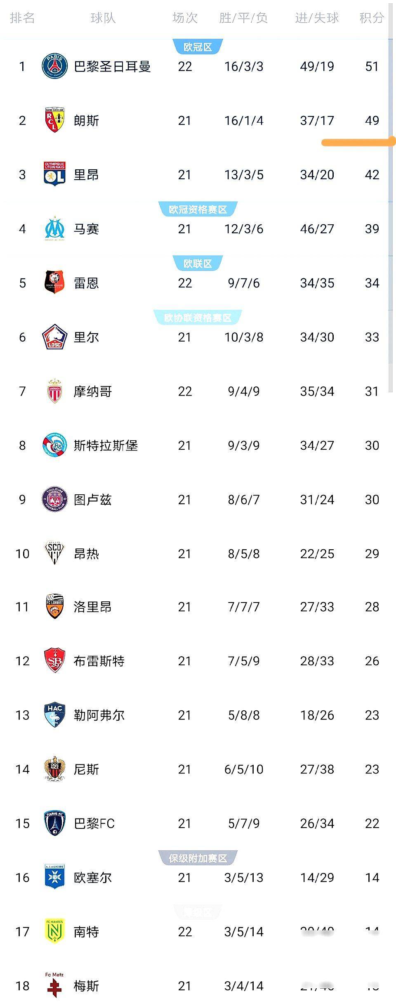
Task: Click the 胜/平/负 column header
Action: 243,18
